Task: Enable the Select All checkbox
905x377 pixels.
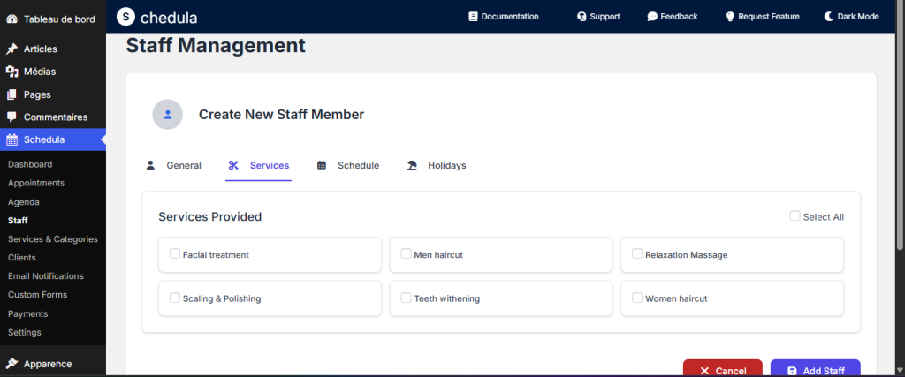Action: (x=795, y=215)
